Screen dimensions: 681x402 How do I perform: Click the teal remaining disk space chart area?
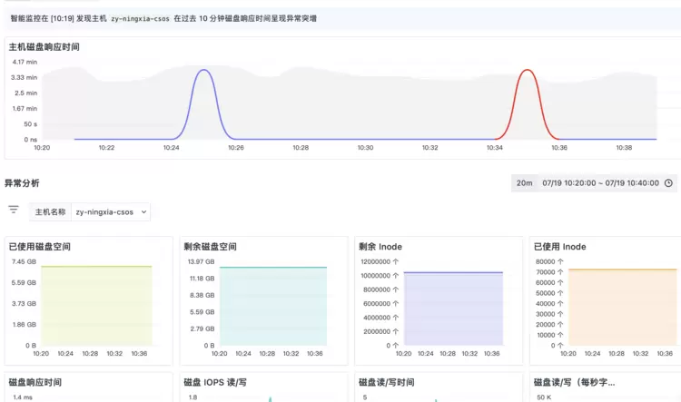[x=272, y=306]
